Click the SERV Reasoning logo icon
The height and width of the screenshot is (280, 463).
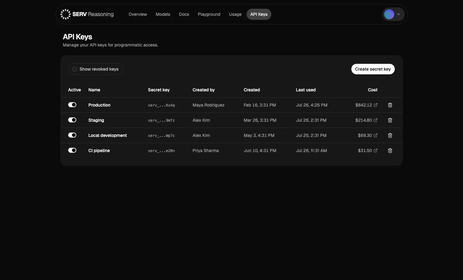point(65,14)
